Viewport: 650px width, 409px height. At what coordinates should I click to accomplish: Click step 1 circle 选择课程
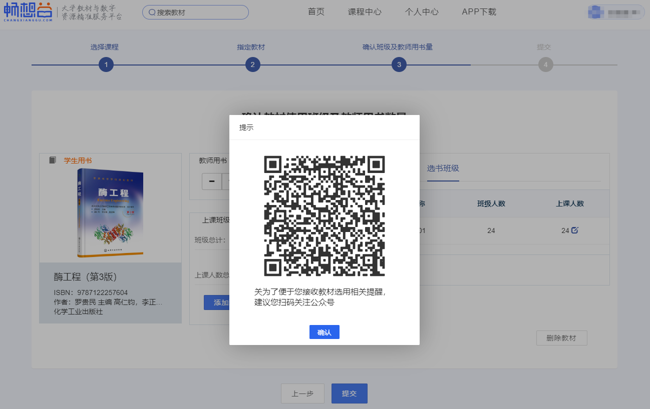(106, 64)
